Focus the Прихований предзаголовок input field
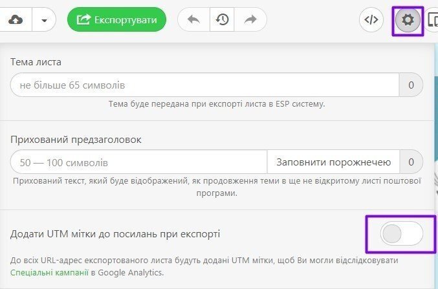438x289 pixels. click(138, 162)
